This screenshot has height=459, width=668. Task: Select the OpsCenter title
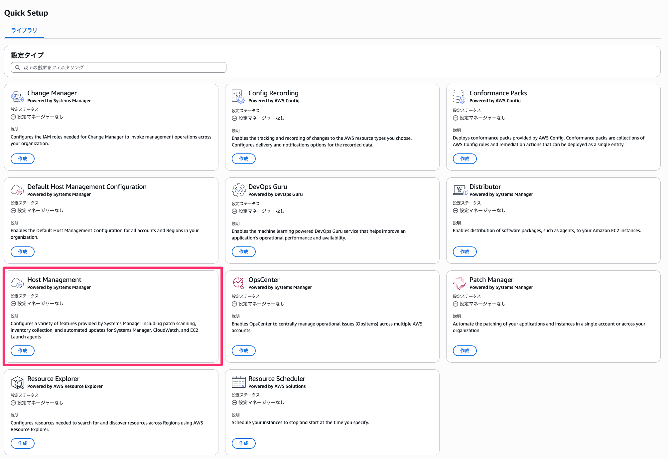tap(264, 280)
